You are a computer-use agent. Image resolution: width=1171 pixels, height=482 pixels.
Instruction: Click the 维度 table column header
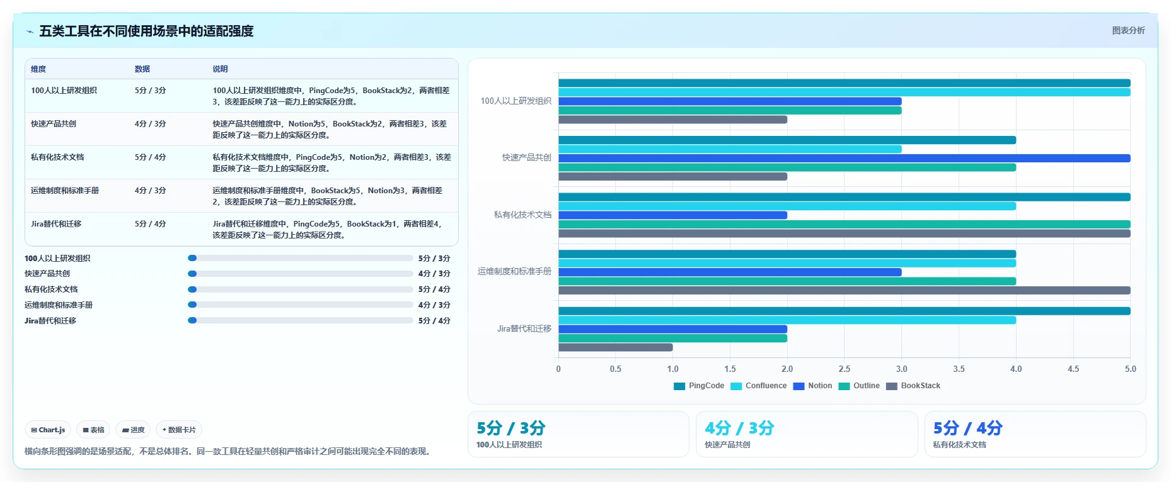coord(38,69)
